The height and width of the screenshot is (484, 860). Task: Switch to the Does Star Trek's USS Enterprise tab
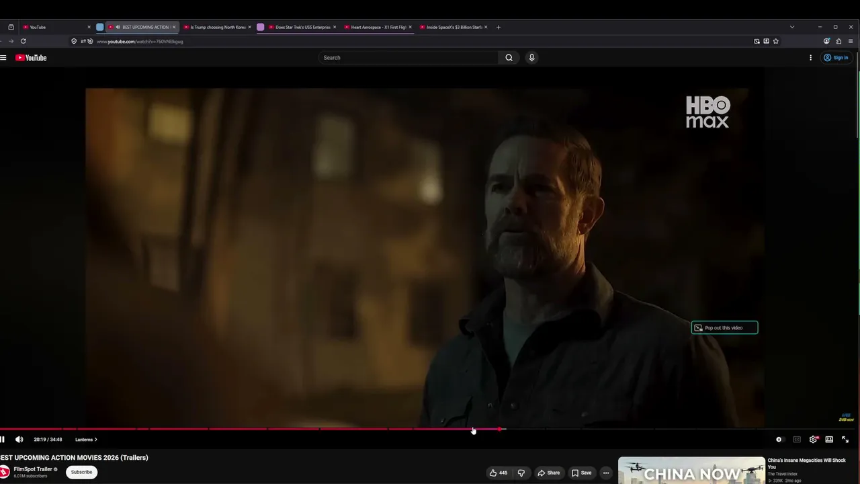click(302, 27)
